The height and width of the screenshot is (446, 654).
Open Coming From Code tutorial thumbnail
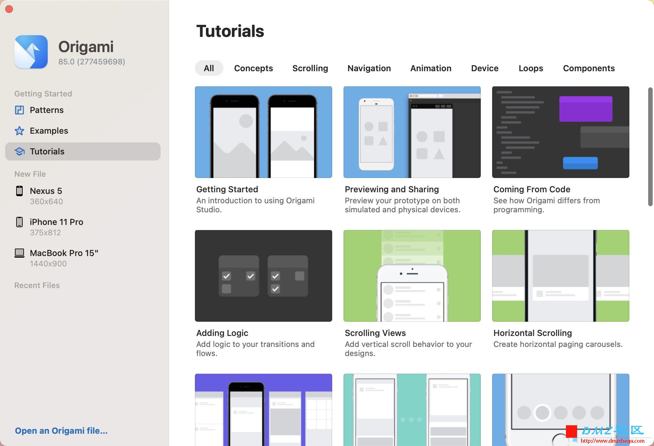(561, 132)
